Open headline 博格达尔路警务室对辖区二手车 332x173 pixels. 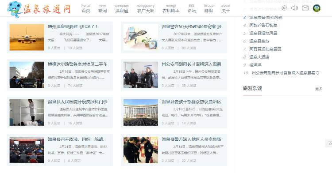click(77, 64)
